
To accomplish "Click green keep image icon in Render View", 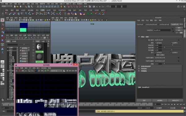I will [x=45, y=71].
